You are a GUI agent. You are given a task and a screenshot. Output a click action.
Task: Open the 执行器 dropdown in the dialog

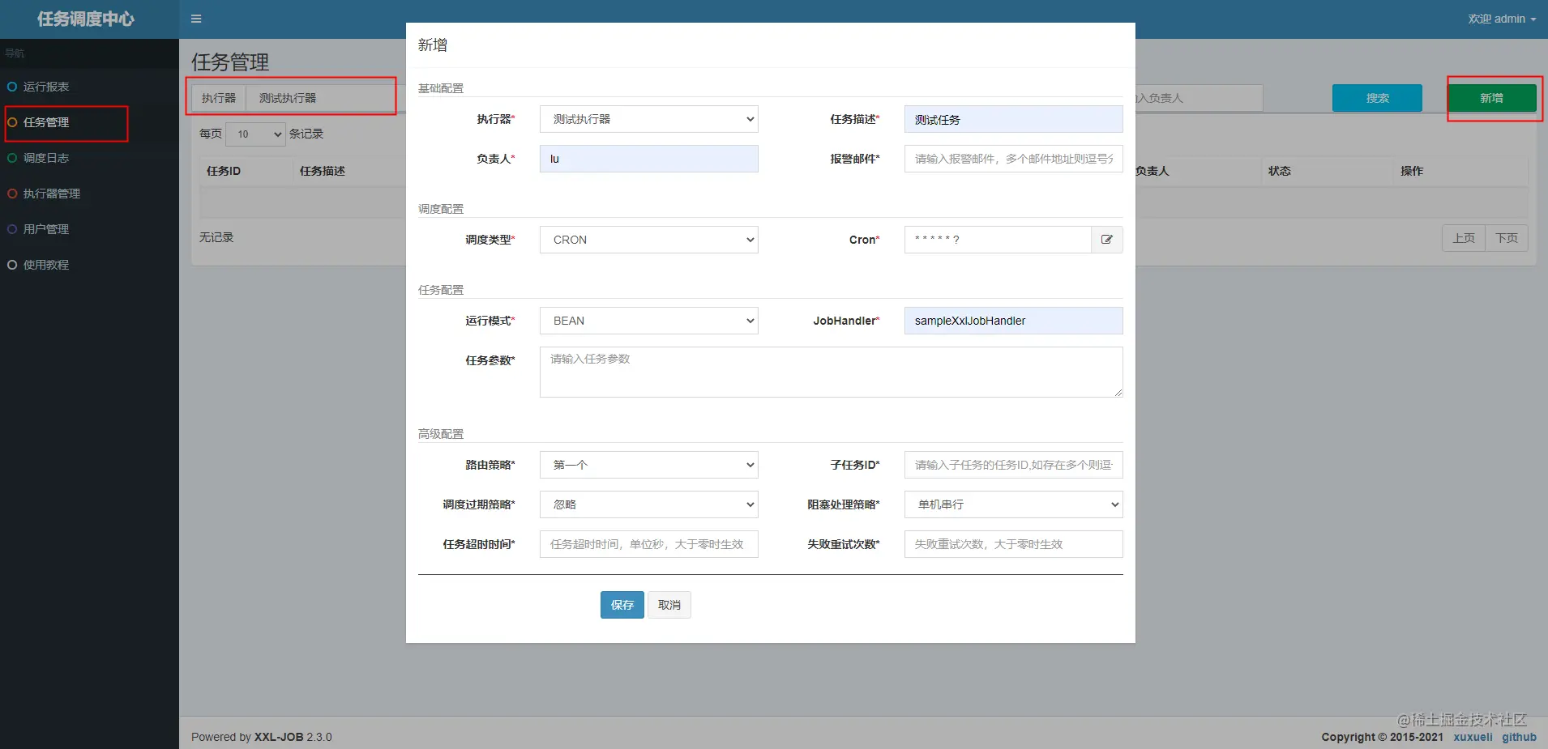(649, 119)
